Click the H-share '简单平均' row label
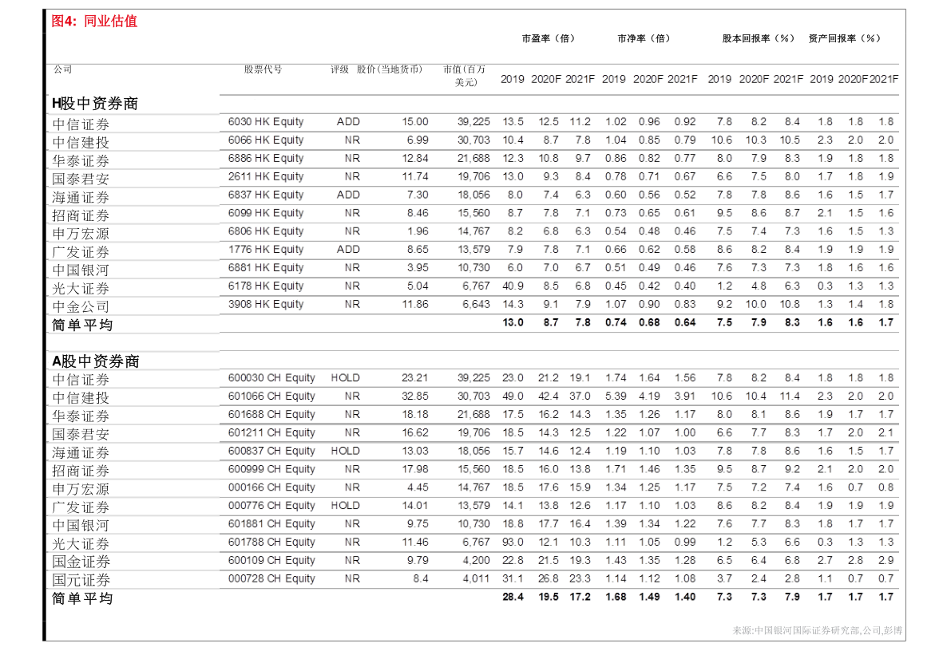The width and height of the screenshot is (951, 651). point(82,325)
